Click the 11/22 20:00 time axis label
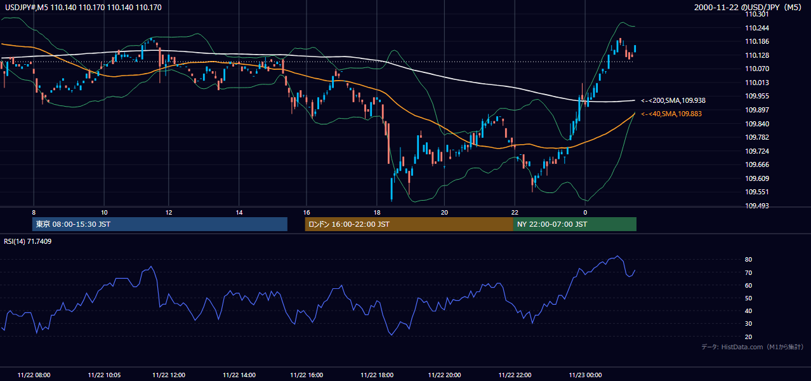Screen dimensions: 811x381 [x=444, y=375]
